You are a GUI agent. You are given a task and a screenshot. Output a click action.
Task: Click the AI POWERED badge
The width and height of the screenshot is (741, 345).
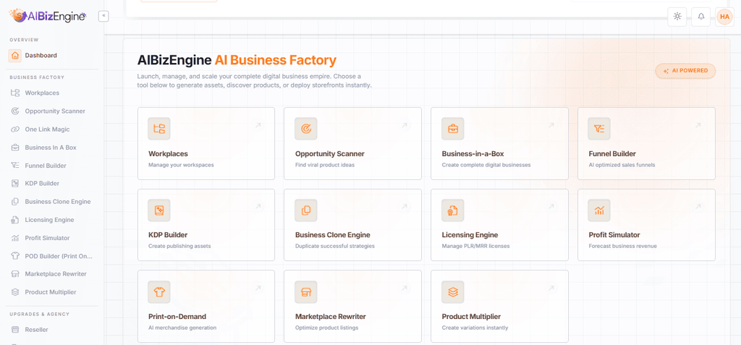pyautogui.click(x=685, y=71)
